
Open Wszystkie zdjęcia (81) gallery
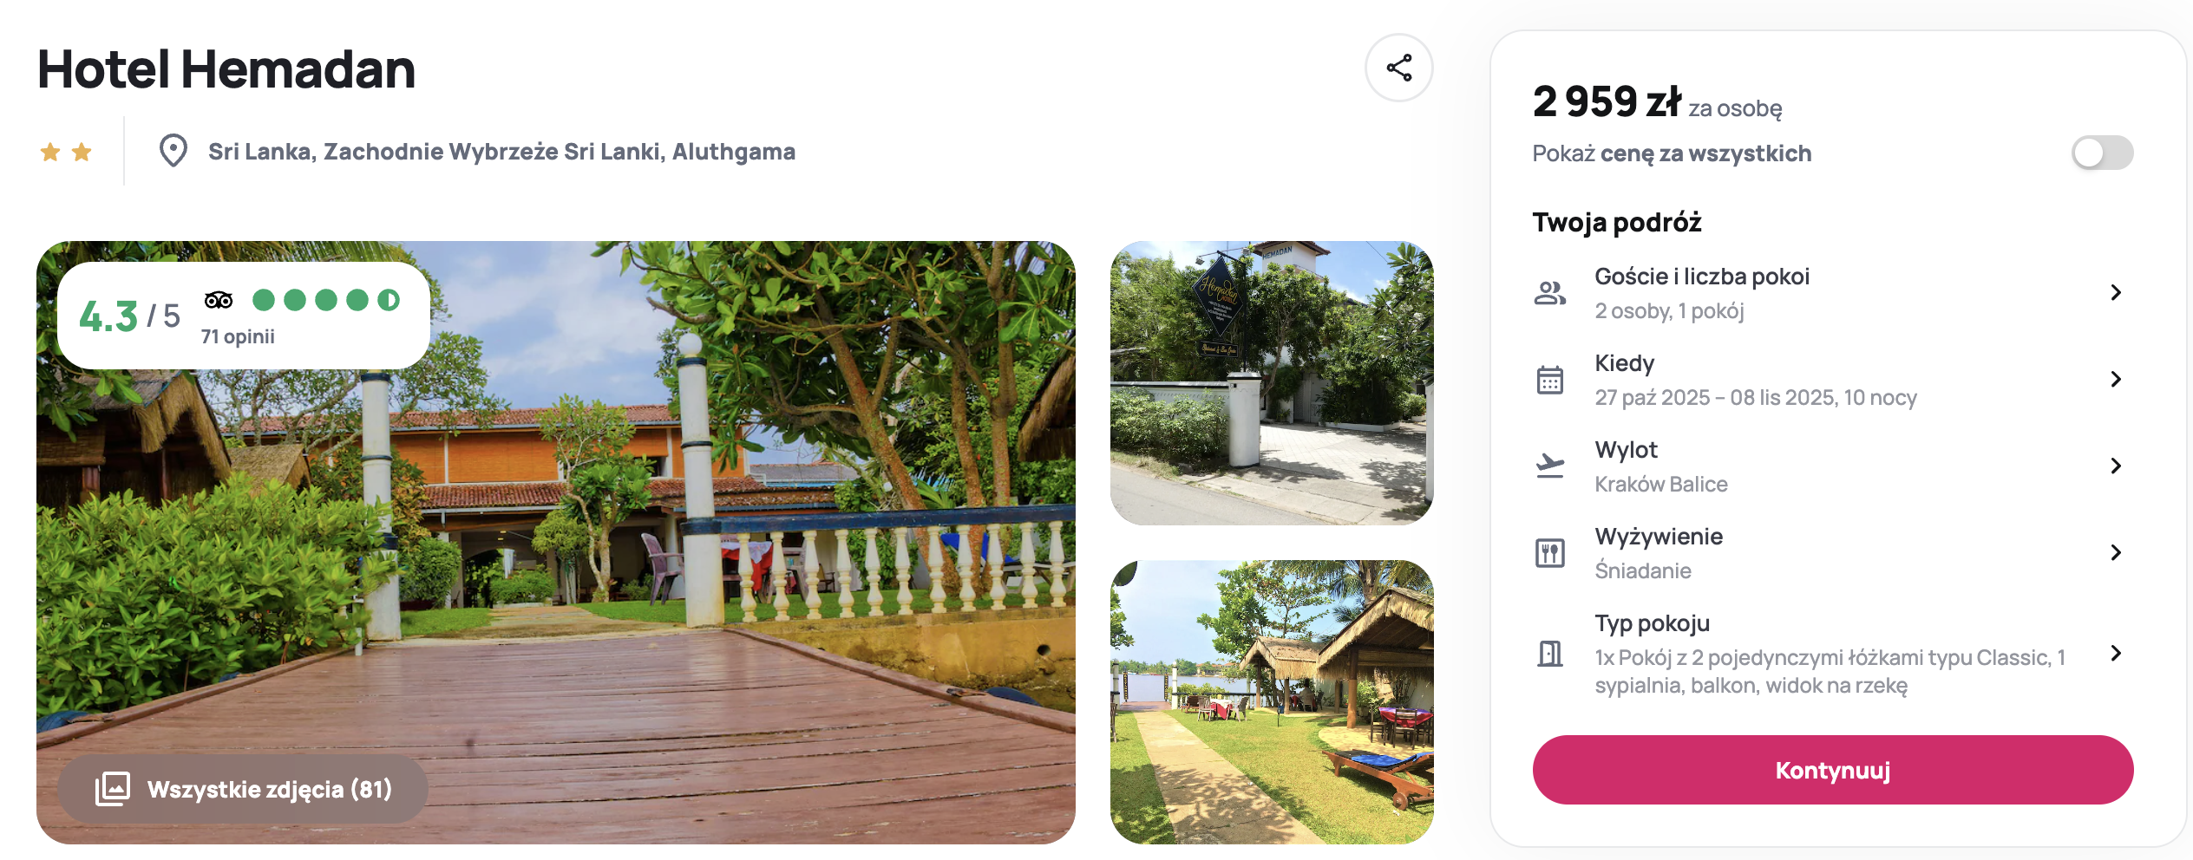243,789
